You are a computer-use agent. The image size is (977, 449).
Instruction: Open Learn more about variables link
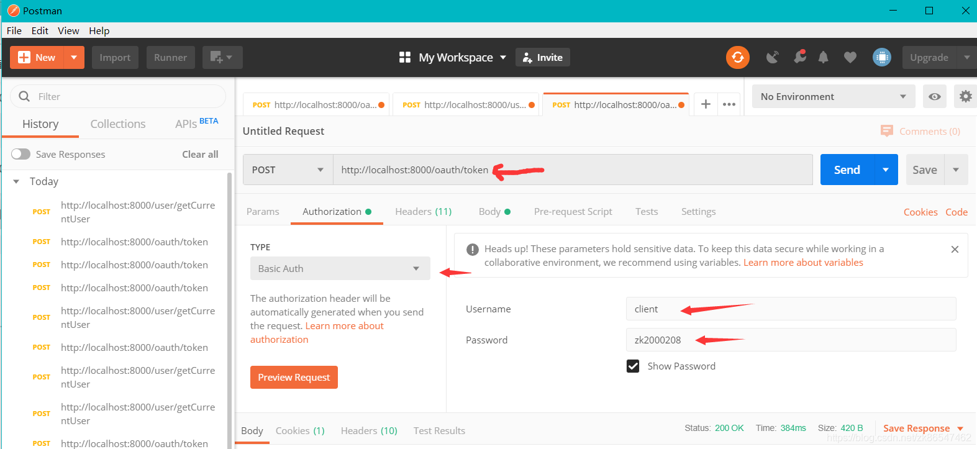[x=803, y=263]
